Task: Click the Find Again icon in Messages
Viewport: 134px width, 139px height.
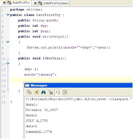Action: coord(51,92)
